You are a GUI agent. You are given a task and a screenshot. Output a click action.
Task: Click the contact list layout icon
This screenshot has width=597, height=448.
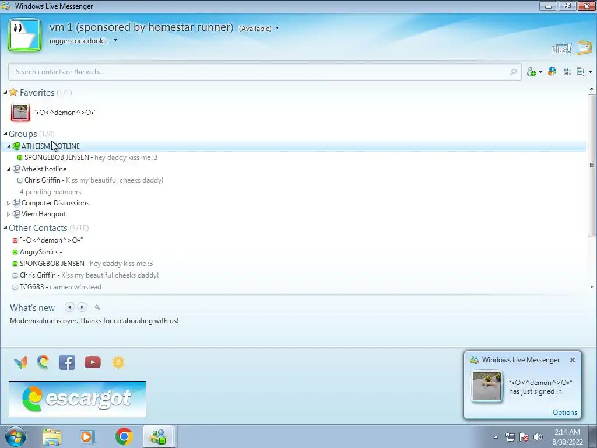pyautogui.click(x=567, y=71)
